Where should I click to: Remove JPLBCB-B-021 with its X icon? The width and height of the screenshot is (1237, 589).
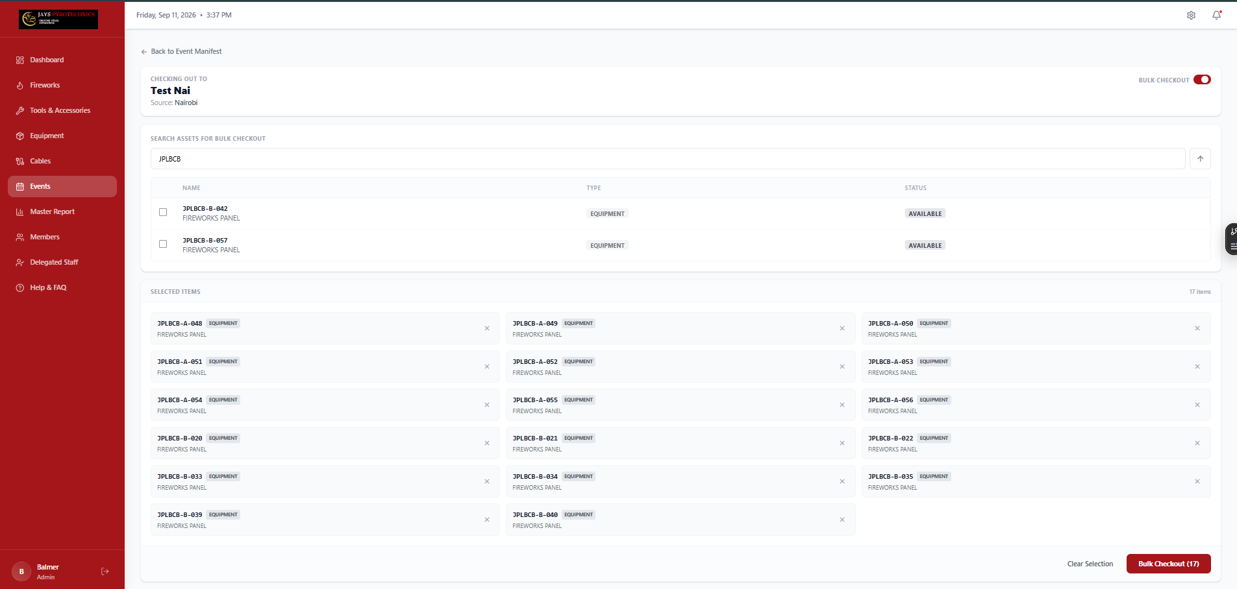pos(842,443)
